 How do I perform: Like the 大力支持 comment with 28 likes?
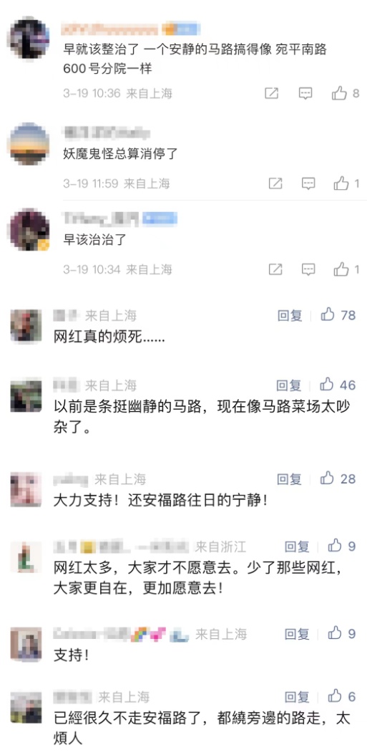pyautogui.click(x=328, y=478)
